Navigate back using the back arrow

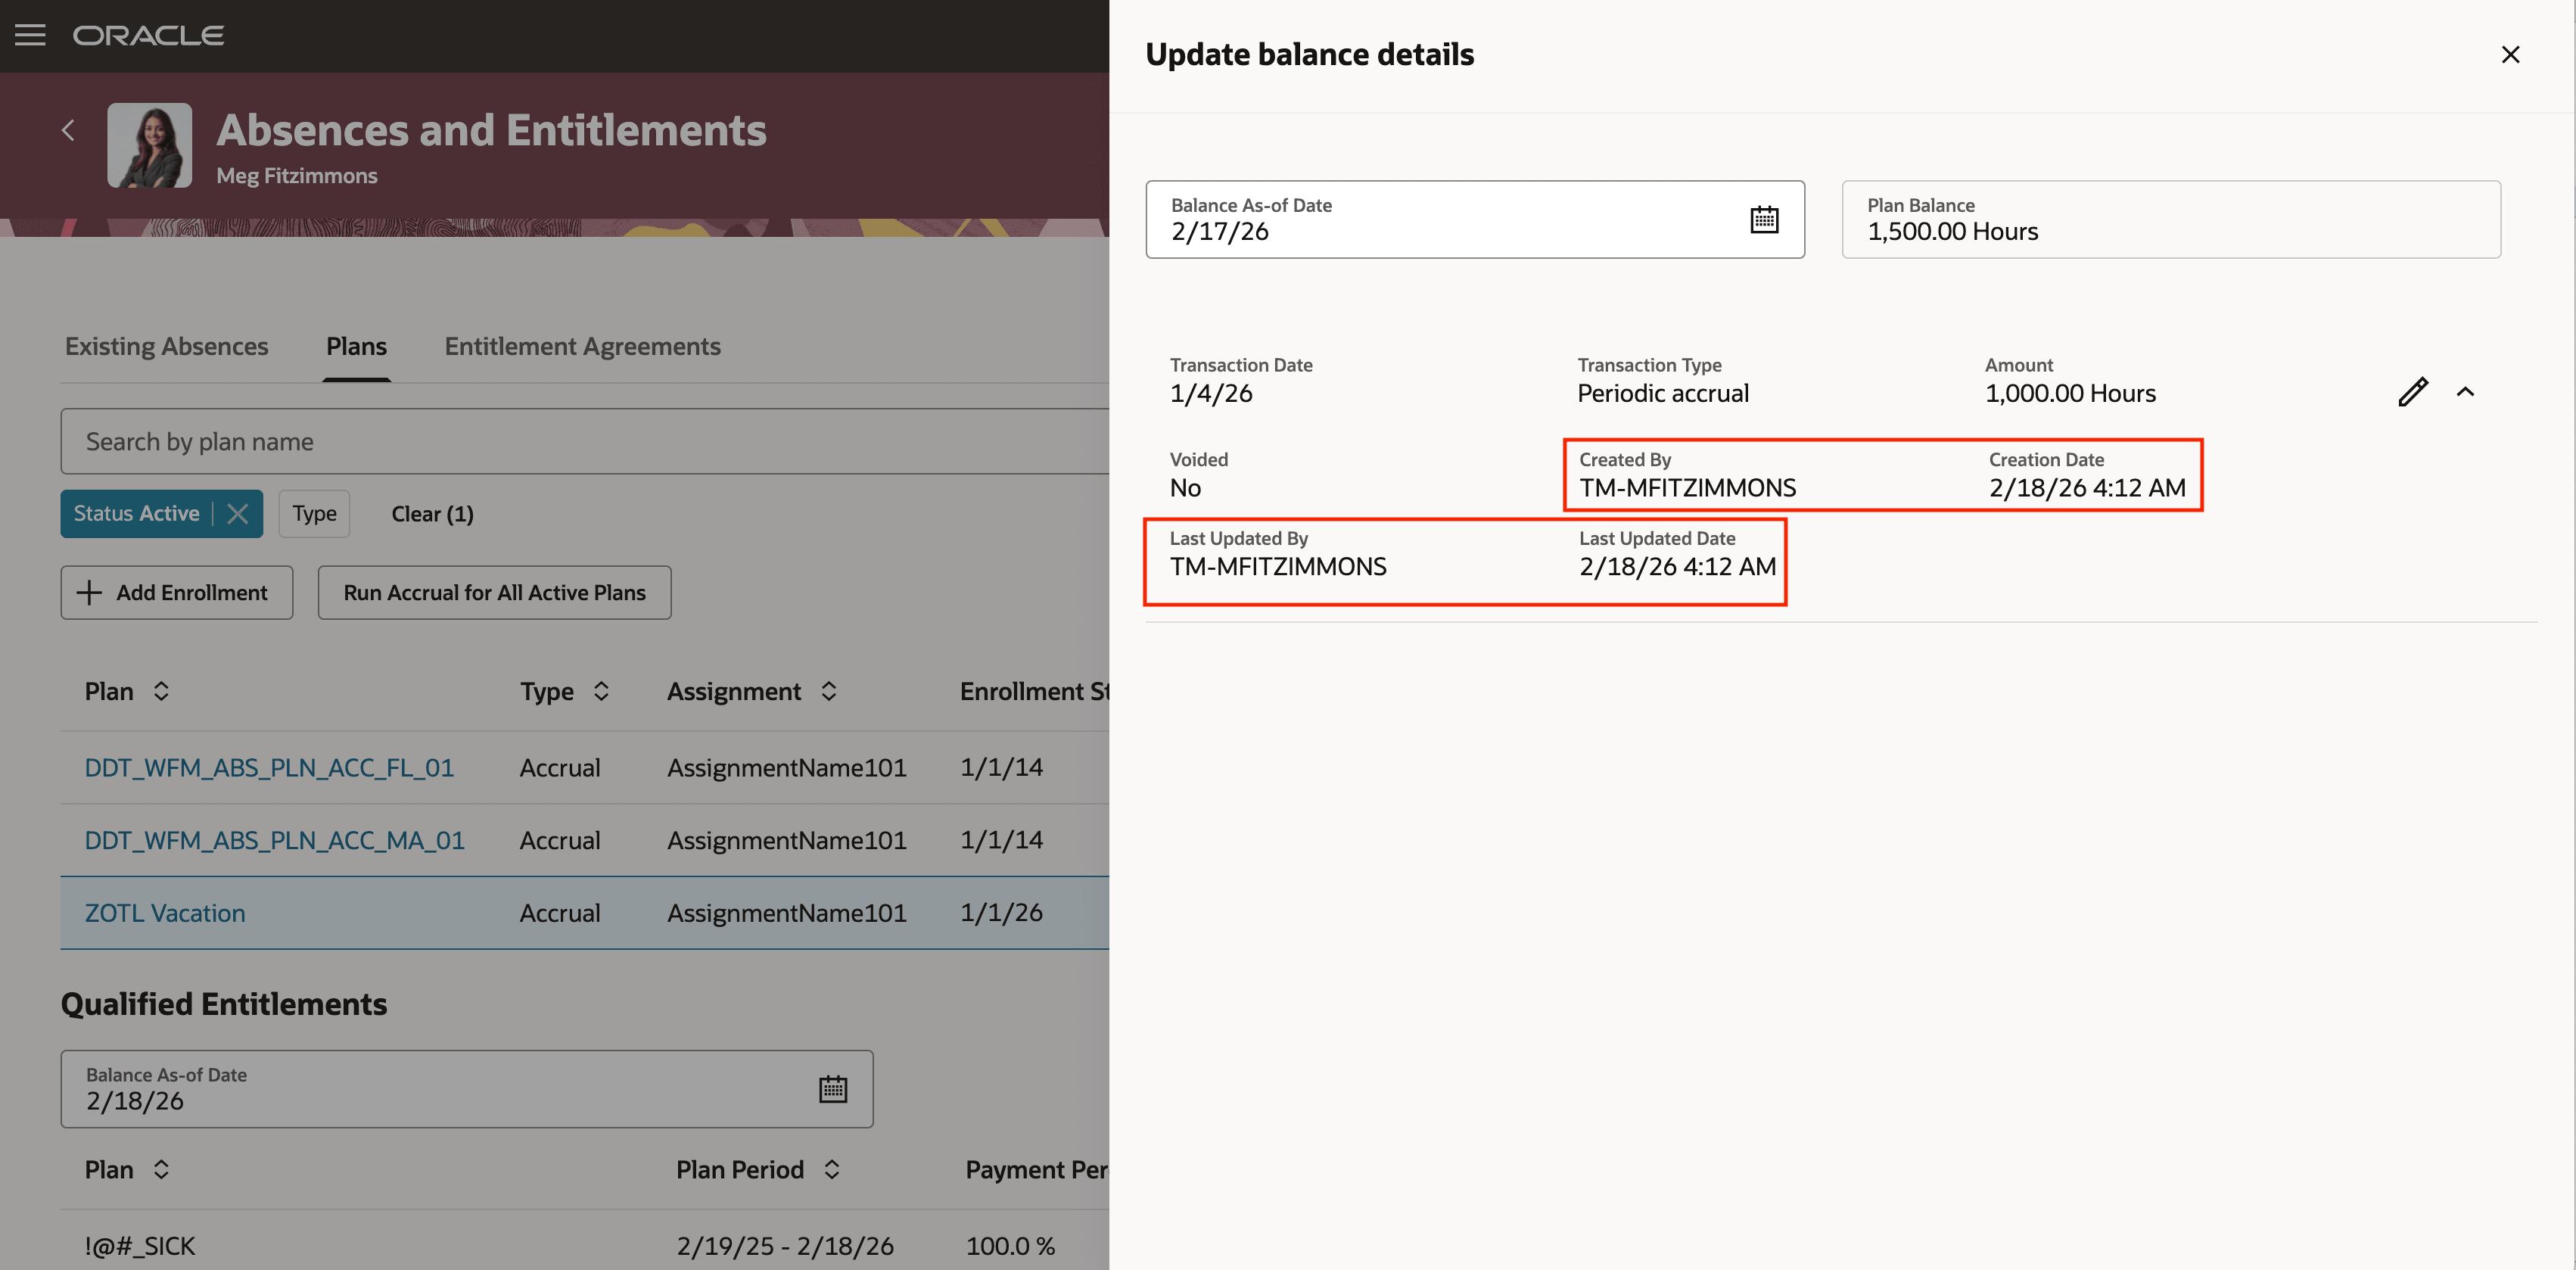[68, 130]
